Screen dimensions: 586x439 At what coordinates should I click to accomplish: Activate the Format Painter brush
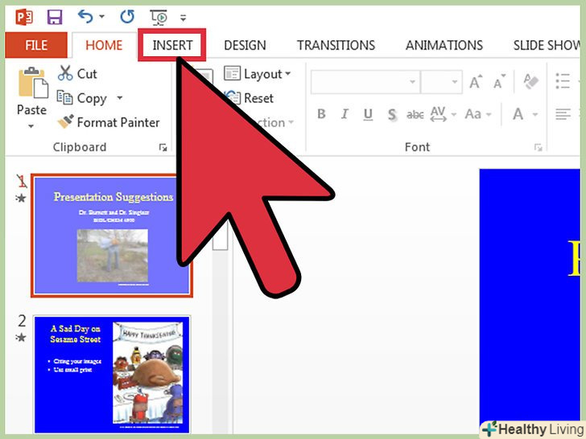(109, 122)
